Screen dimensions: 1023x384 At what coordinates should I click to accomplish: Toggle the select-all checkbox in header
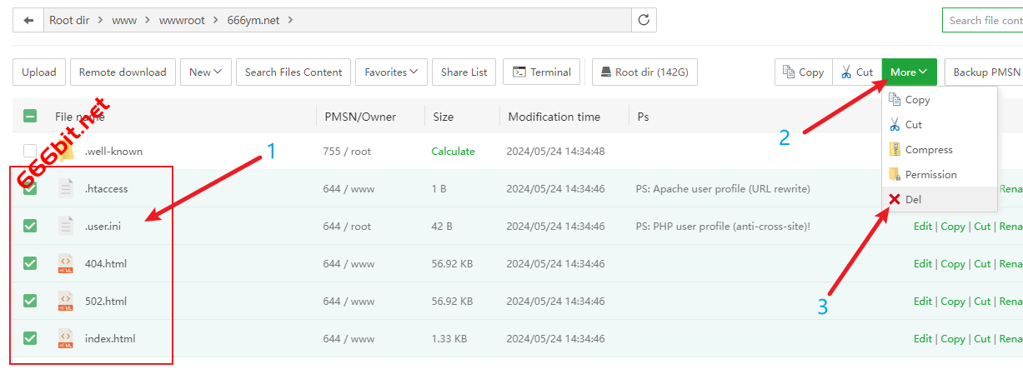point(30,117)
